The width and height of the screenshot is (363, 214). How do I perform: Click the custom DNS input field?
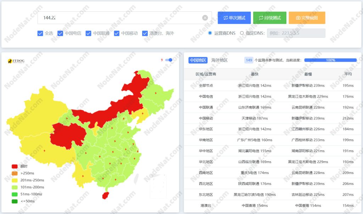coord(296,33)
